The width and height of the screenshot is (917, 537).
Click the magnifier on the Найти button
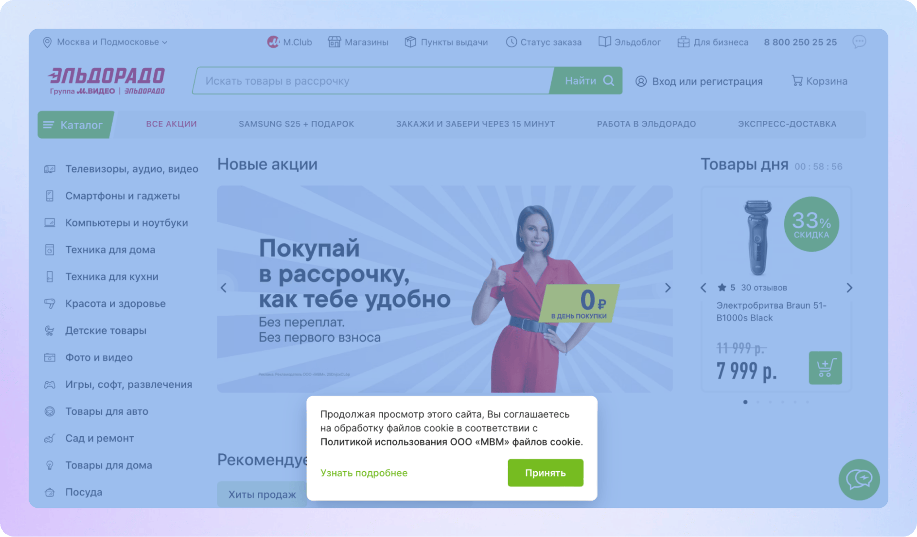608,80
